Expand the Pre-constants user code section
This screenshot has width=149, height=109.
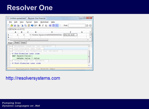[11, 49]
